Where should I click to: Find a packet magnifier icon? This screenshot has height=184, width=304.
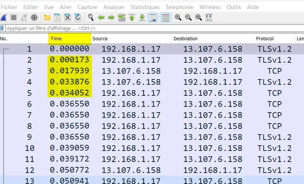point(90,17)
